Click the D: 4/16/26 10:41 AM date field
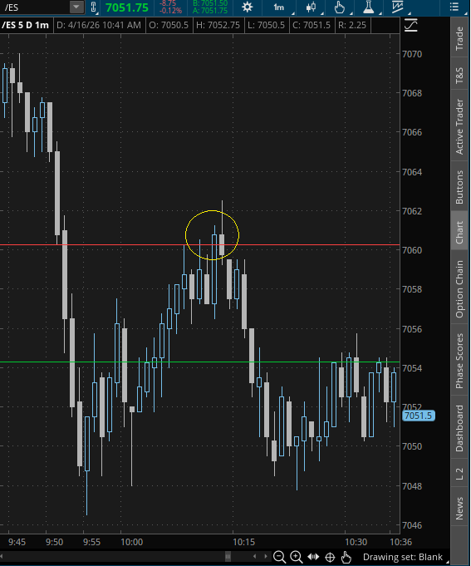Screen dimensions: 471x566 coord(99,25)
